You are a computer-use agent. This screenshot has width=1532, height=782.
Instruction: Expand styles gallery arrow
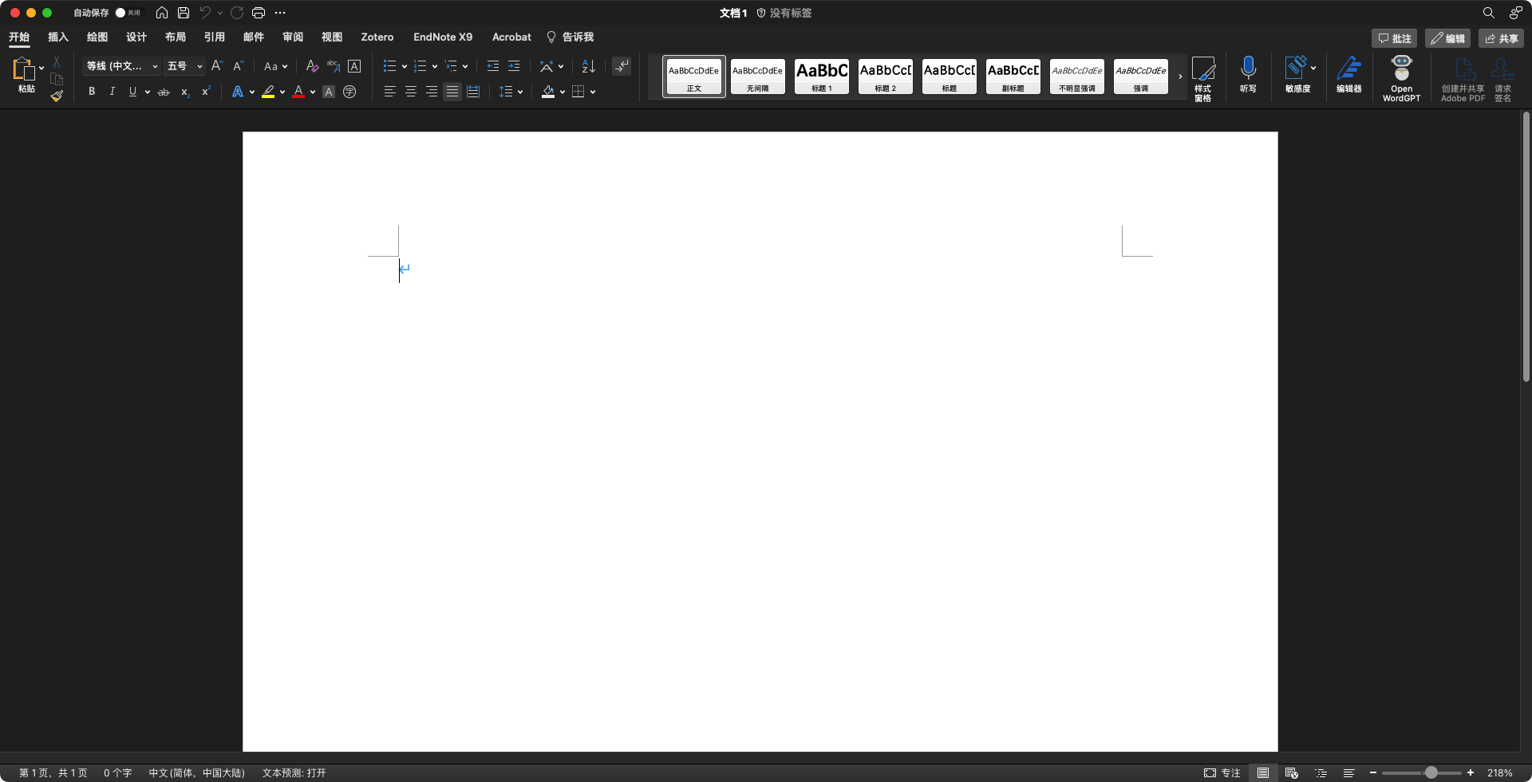(1180, 77)
